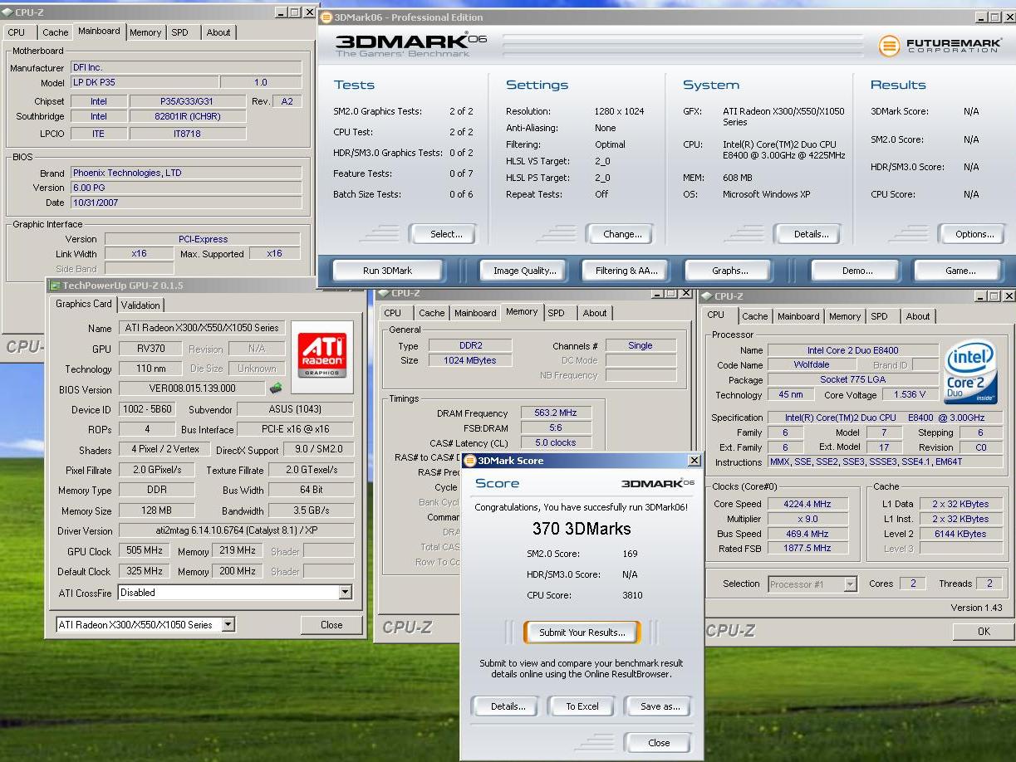The height and width of the screenshot is (762, 1016).
Task: Click the Image Quality button
Action: [525, 271]
